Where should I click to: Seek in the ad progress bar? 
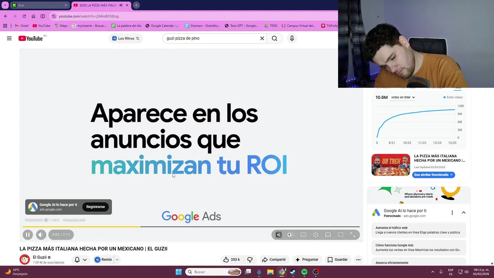pos(191,227)
